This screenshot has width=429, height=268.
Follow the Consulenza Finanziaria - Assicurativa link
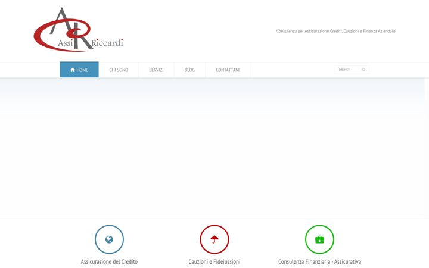tap(319, 261)
